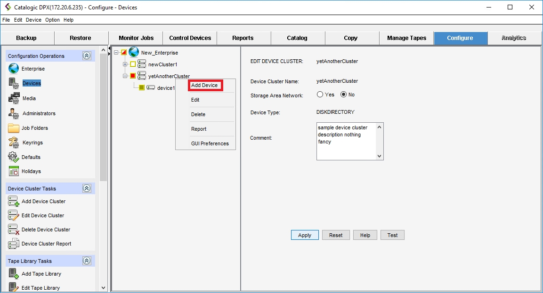
Task: Select No for Storage Area Network
Action: point(343,95)
